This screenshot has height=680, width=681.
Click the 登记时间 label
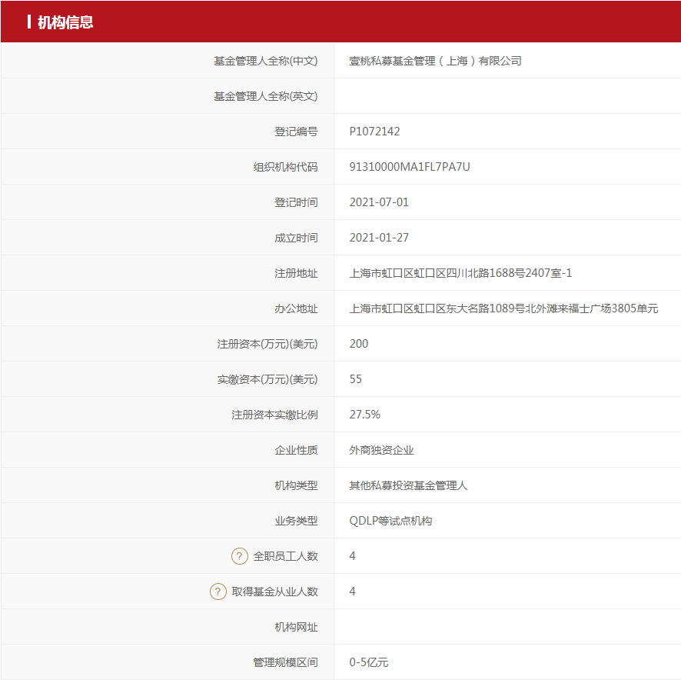(296, 202)
